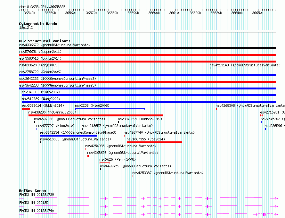The image size is (285, 218).
Task: Click the 36540k ruler tick label
Action: 30,13
